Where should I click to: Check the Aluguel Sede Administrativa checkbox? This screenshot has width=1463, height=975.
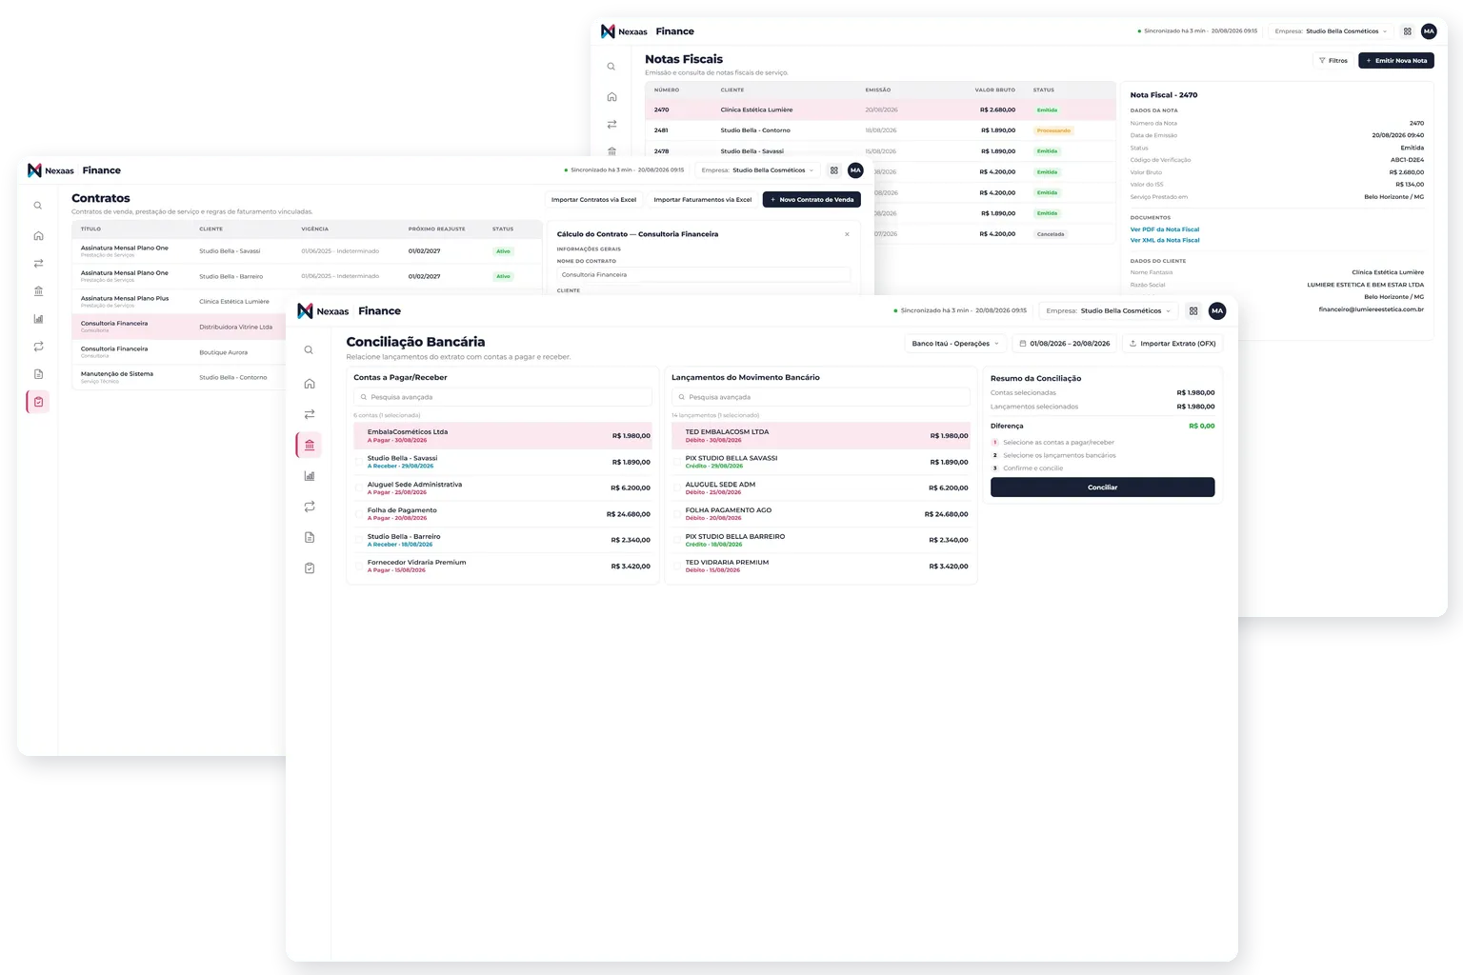(359, 488)
